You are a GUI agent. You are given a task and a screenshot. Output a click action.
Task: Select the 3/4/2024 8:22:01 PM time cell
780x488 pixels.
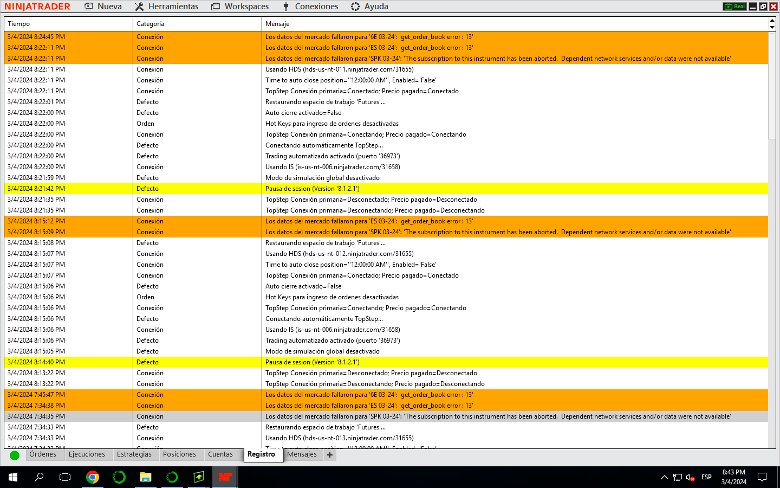pos(68,102)
